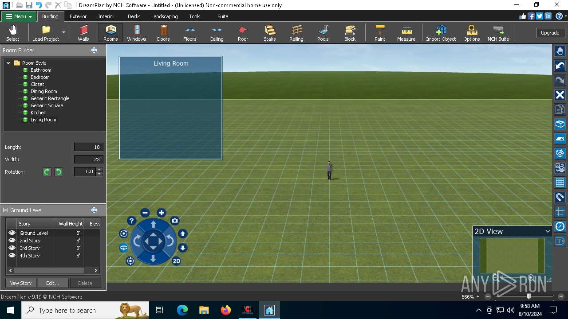
Task: Click the compass icon in right sidebar
Action: pos(560,226)
